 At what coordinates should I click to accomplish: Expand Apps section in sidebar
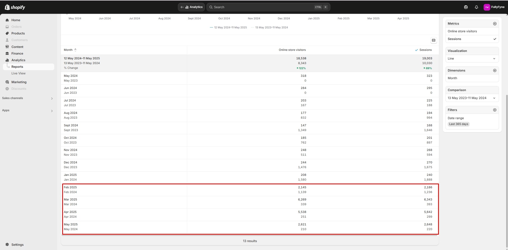[52, 111]
